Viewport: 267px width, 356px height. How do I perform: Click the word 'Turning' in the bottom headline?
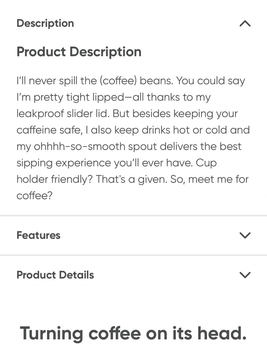point(52,334)
